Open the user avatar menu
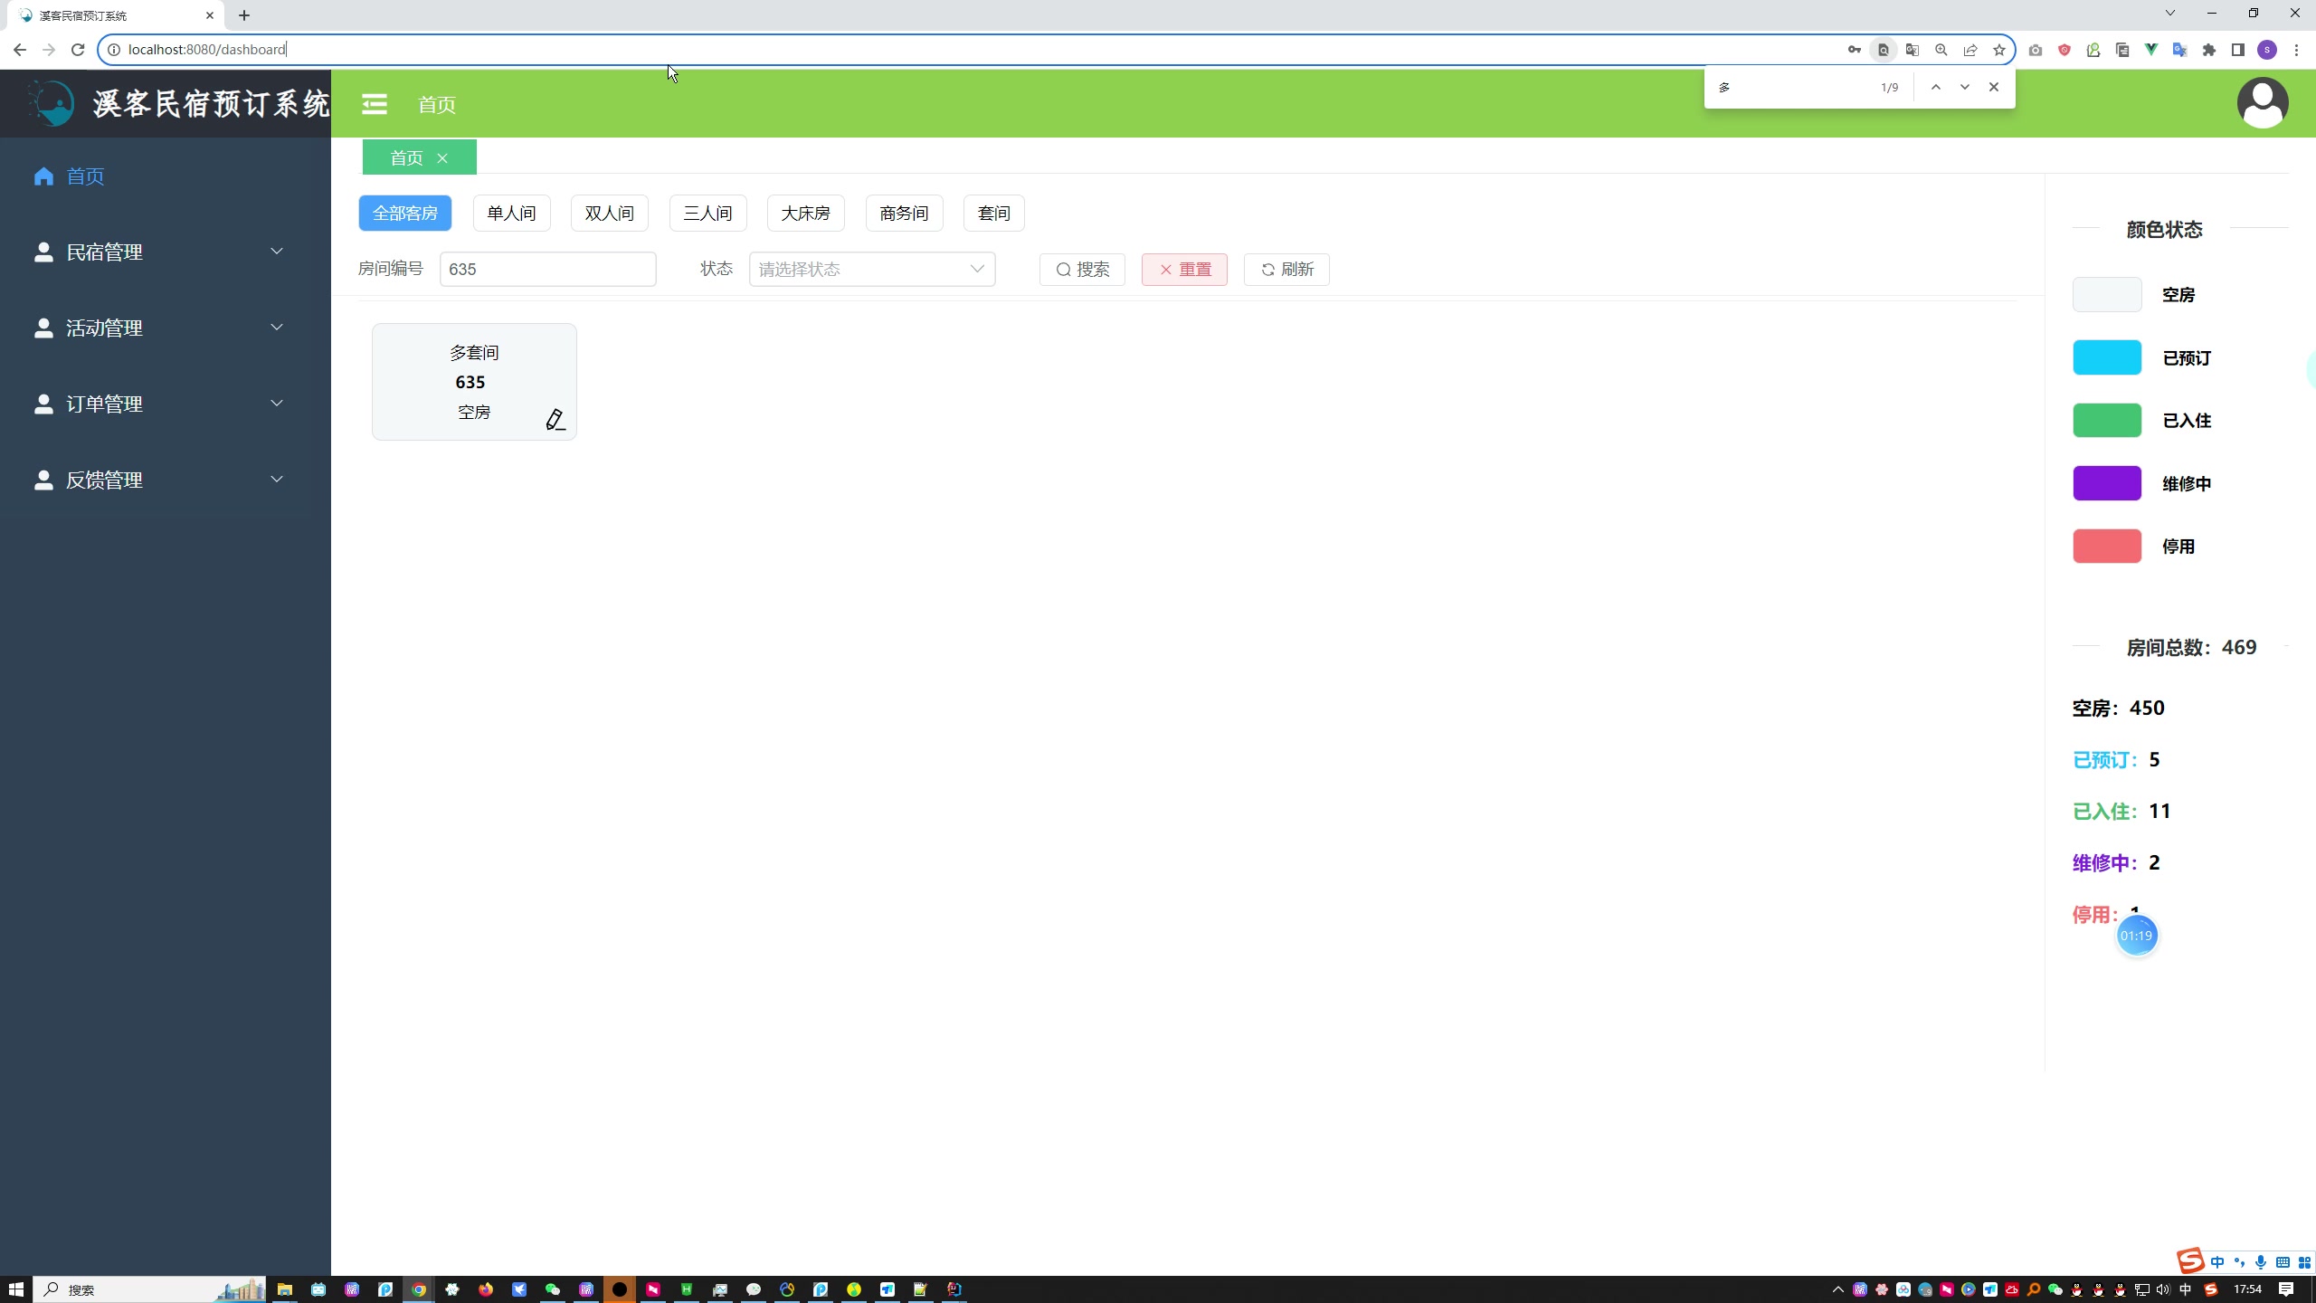The image size is (2316, 1303). (x=2263, y=103)
